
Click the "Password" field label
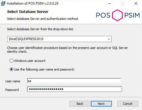pyautogui.click(x=12, y=90)
